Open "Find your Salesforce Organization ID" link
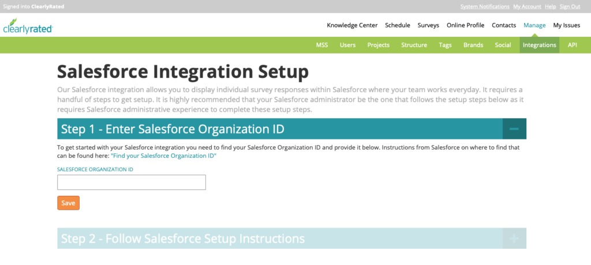The height and width of the screenshot is (265, 591). coord(163,156)
